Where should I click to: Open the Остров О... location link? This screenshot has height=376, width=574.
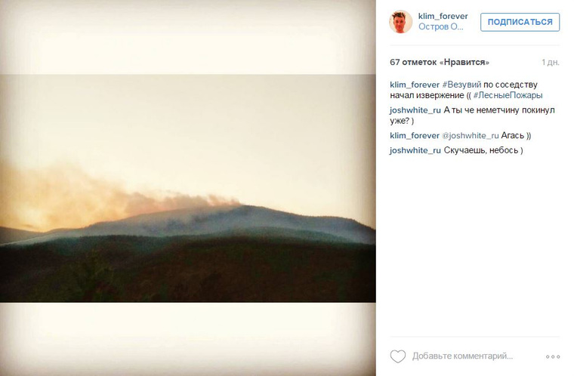point(441,26)
